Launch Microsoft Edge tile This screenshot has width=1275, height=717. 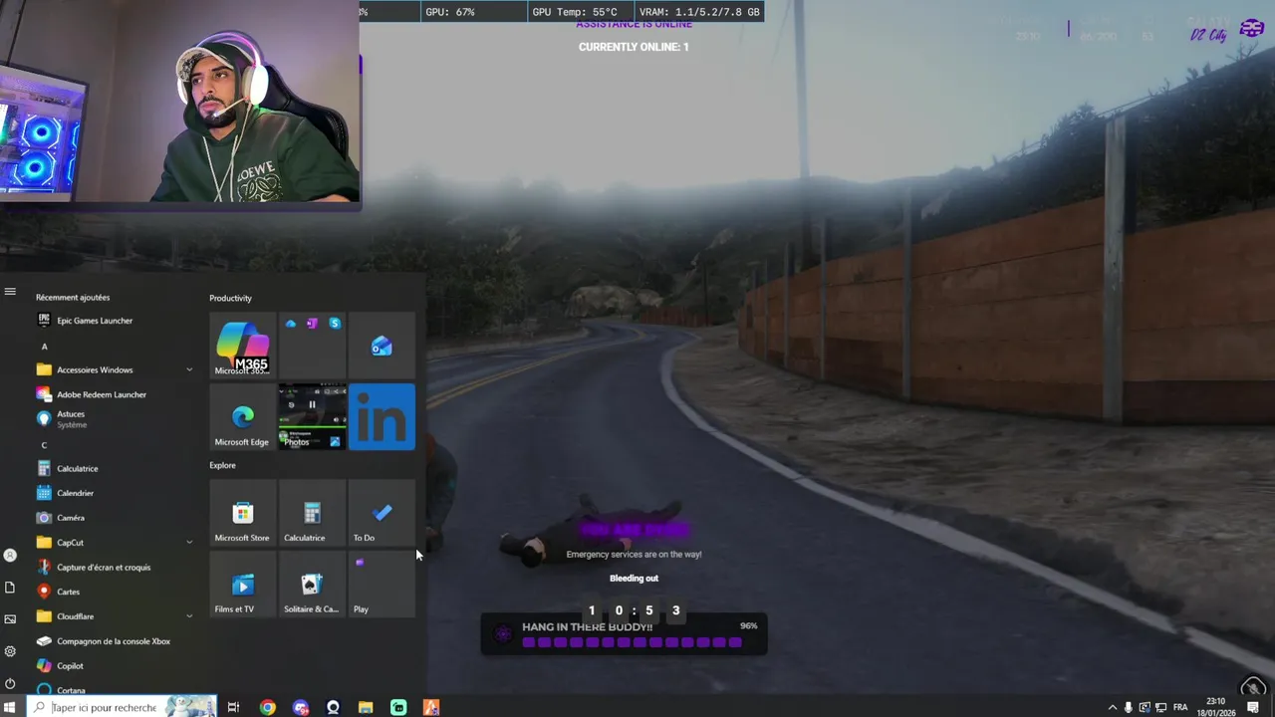242,416
